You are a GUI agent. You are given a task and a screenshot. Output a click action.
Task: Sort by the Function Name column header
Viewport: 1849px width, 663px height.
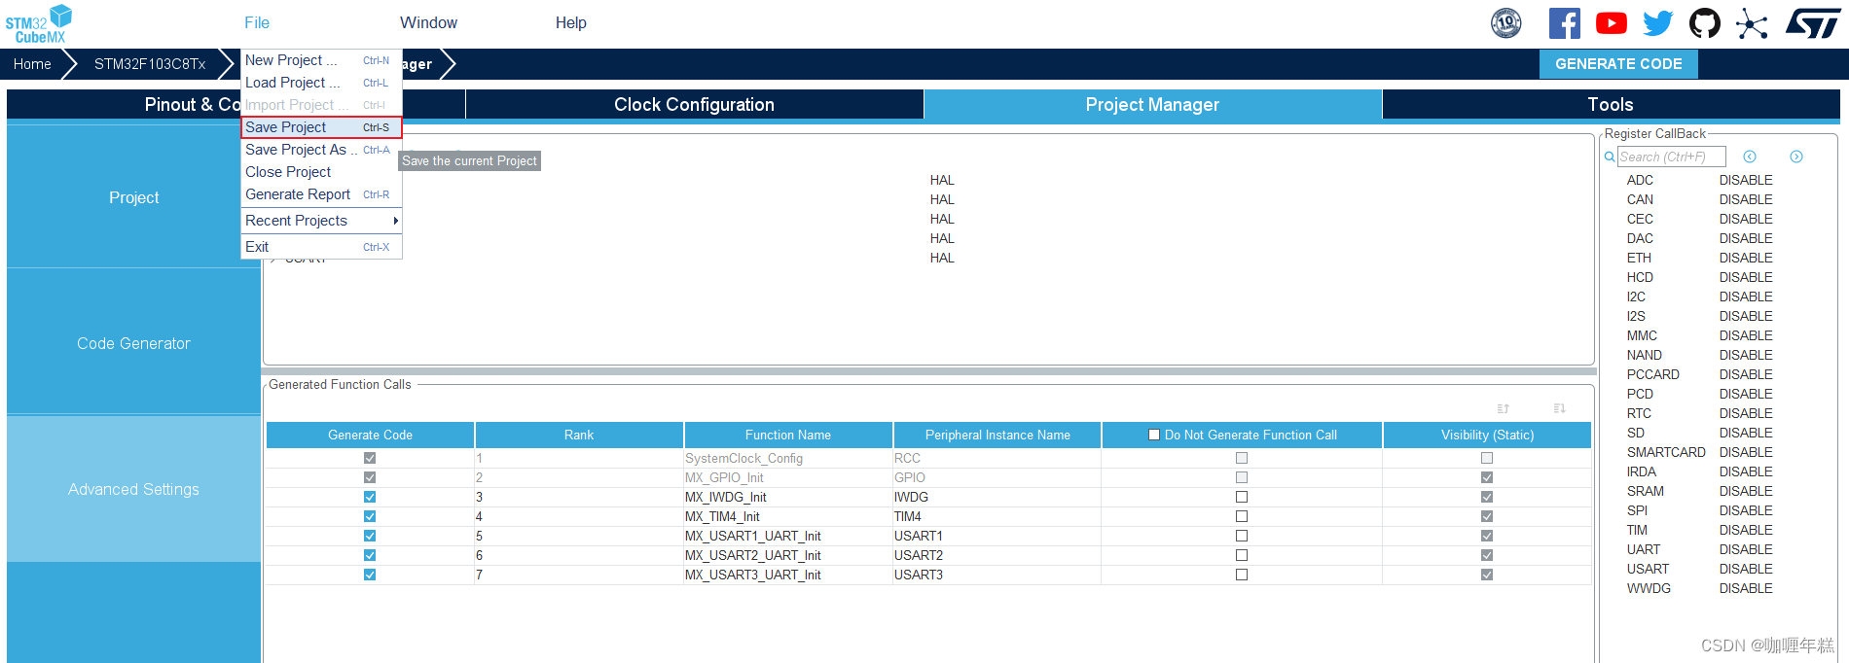coord(788,435)
